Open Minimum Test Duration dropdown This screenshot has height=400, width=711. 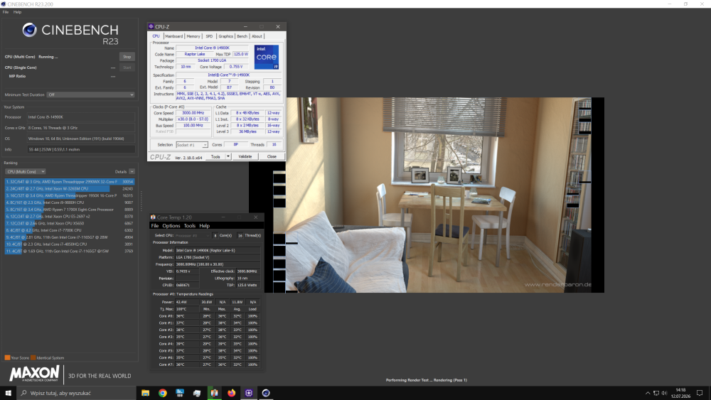pyautogui.click(x=91, y=94)
